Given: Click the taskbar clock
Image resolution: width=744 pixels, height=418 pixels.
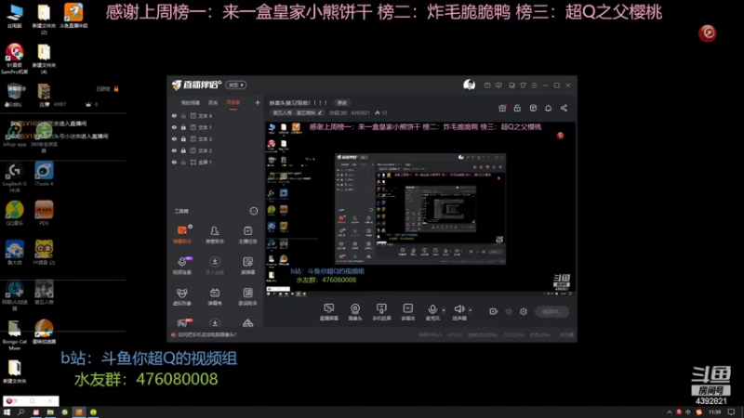Looking at the screenshot, I should click(x=714, y=412).
